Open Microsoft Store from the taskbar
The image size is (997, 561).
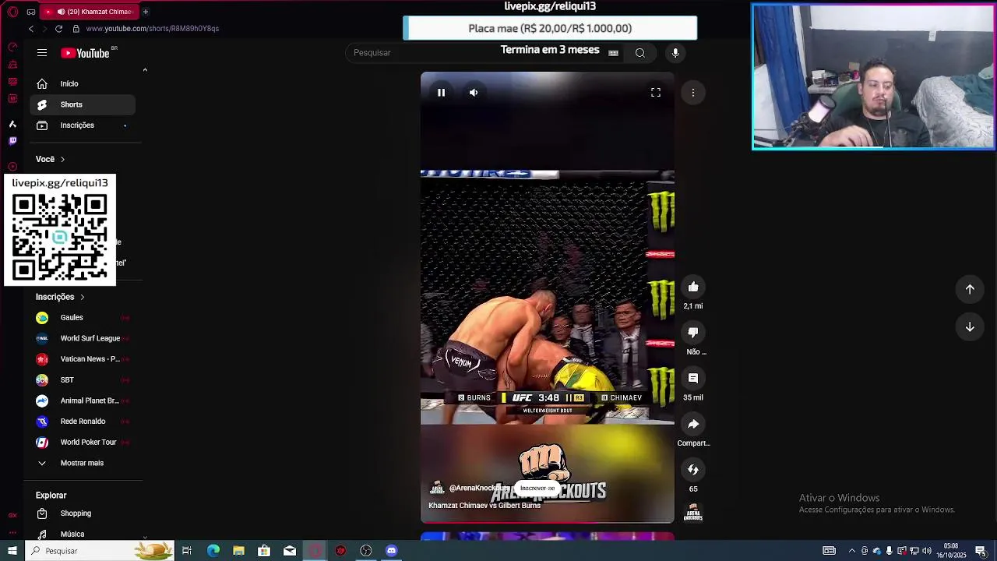point(264,551)
